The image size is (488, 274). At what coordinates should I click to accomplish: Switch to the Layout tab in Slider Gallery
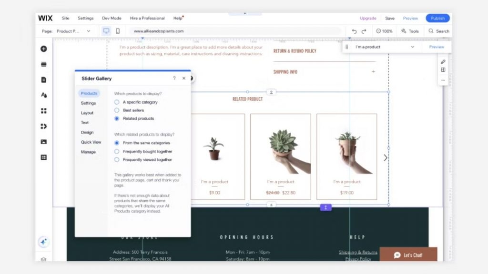(x=87, y=113)
